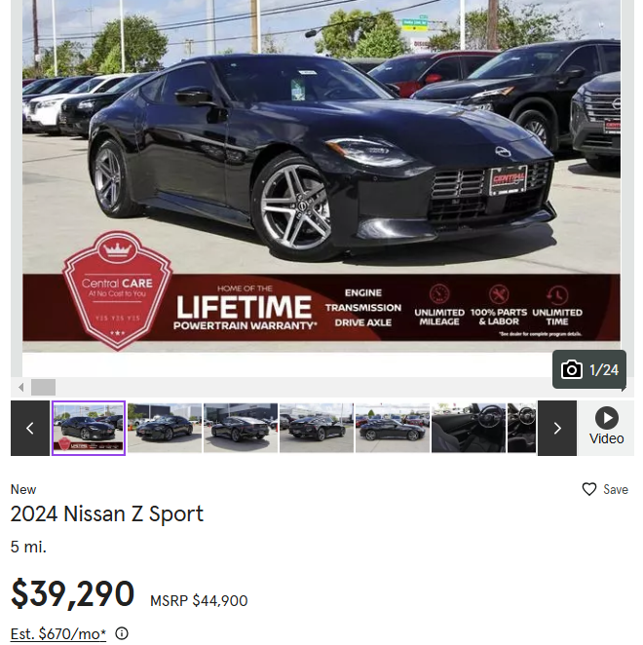Select the first thumbnail with warranty banner
The height and width of the screenshot is (645, 643).
tap(89, 429)
